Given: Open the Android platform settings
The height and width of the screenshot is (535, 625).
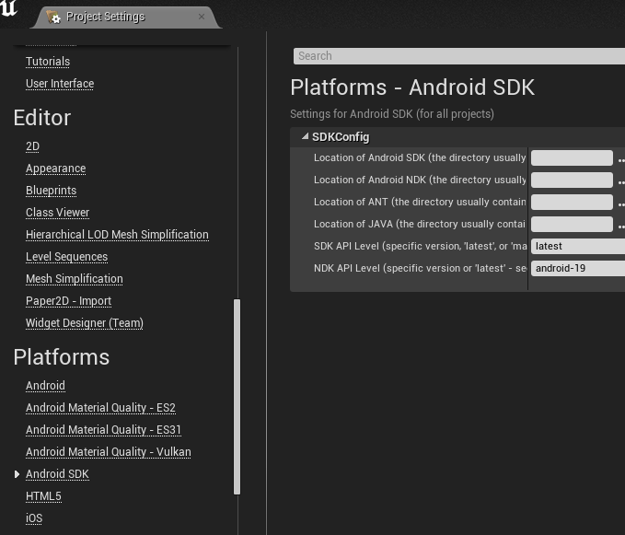Looking at the screenshot, I should point(45,386).
